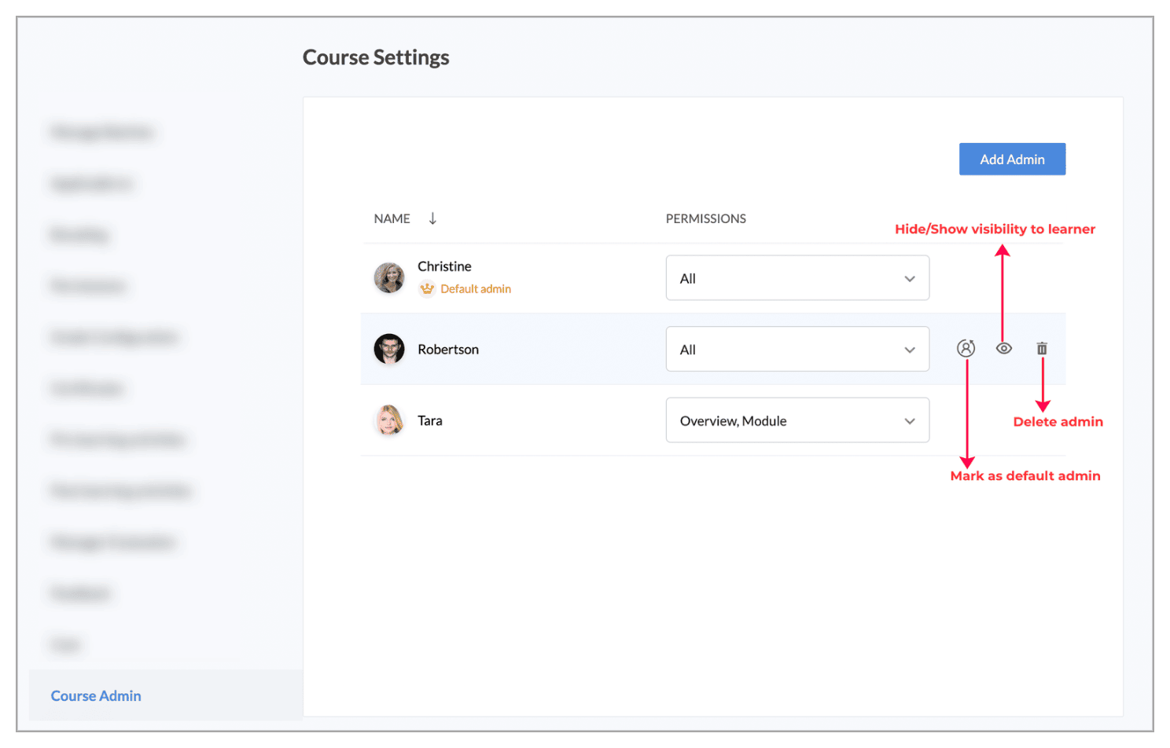Click the crown Default admin icon
The width and height of the screenshot is (1170, 748).
click(427, 289)
